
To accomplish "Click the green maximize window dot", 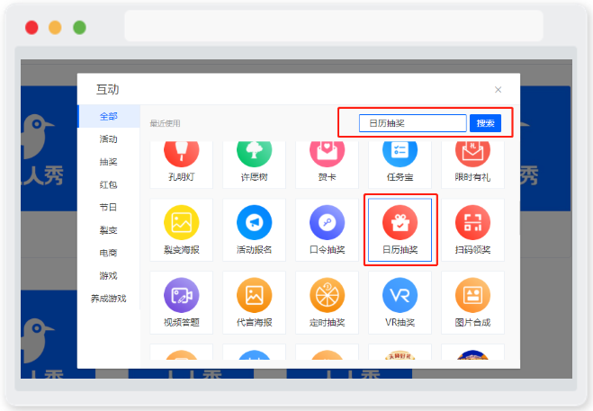I will tap(79, 28).
